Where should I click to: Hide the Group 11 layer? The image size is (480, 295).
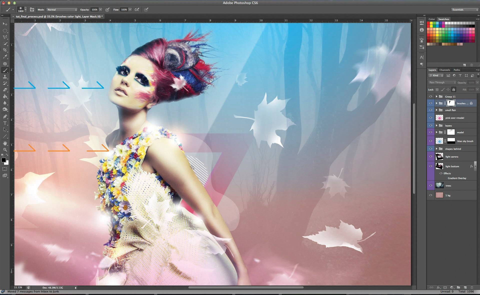pyautogui.click(x=431, y=96)
